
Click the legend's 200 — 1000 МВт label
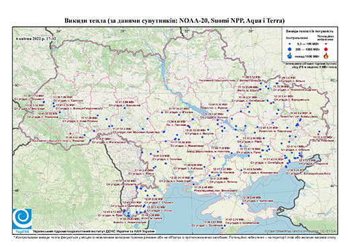(x=307, y=49)
